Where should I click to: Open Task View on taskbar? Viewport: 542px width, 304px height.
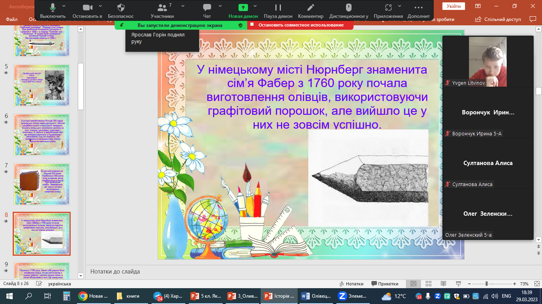coord(47,296)
